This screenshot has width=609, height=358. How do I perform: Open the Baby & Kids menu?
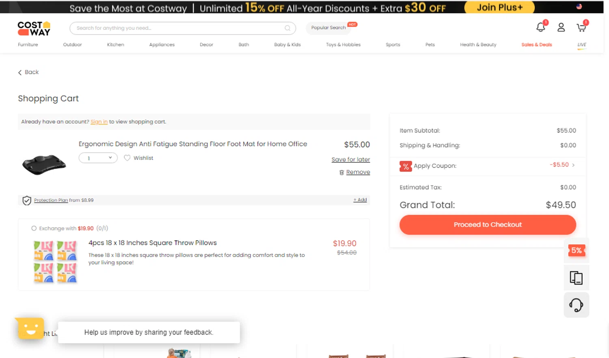click(287, 45)
